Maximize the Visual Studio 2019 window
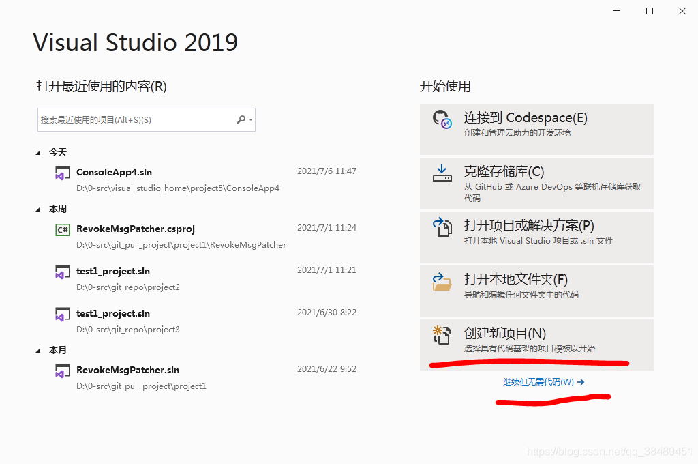The height and width of the screenshot is (464, 698). click(650, 11)
